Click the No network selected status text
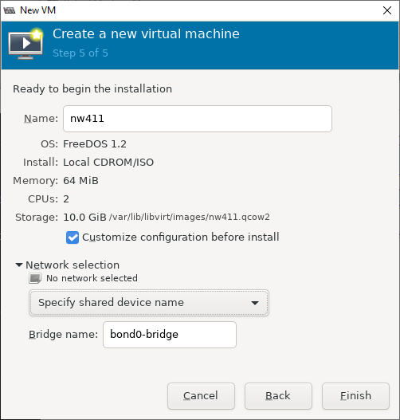Image resolution: width=400 pixels, height=420 pixels. click(92, 278)
